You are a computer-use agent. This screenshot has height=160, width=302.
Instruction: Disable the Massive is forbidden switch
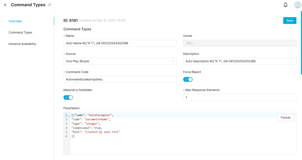(x=68, y=97)
